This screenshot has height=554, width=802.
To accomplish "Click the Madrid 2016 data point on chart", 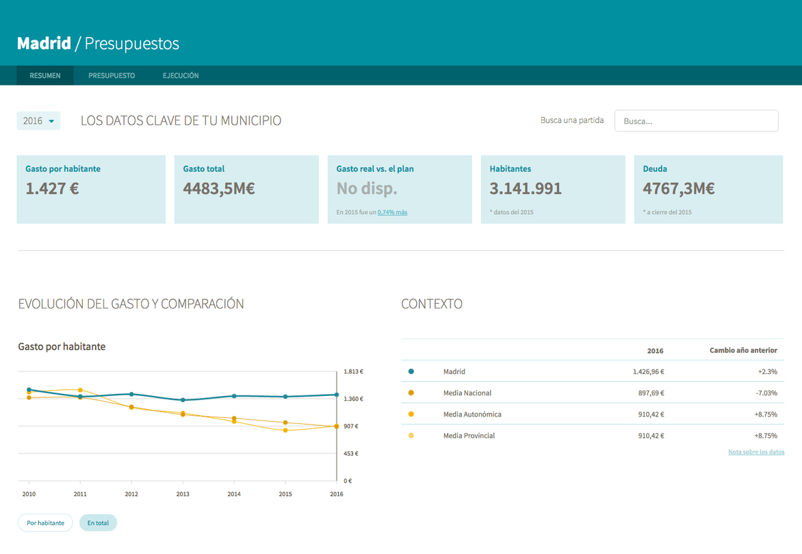I will [337, 395].
